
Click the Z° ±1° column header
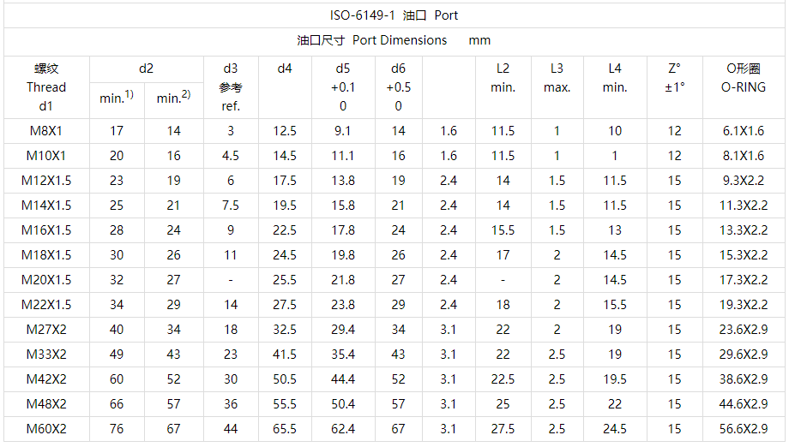click(675, 78)
